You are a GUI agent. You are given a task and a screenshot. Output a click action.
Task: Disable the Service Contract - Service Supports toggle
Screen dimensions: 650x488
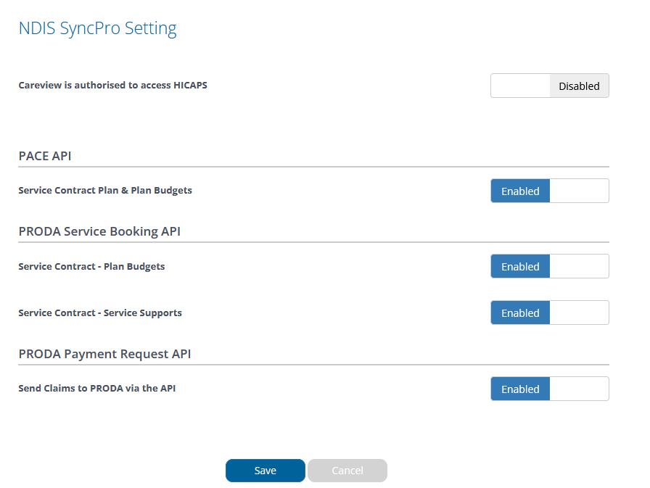tap(550, 313)
